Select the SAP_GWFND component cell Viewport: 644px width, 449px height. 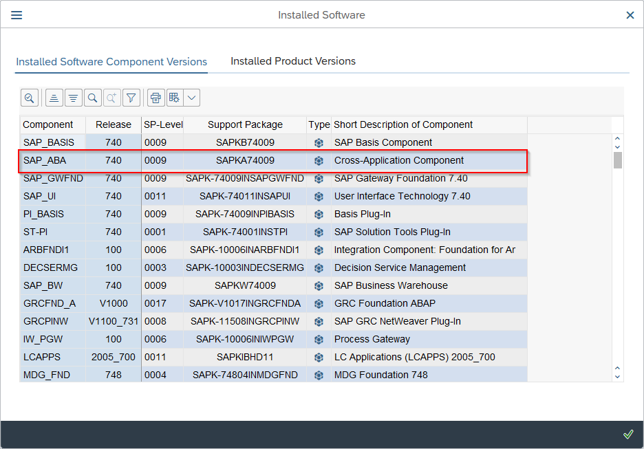click(52, 179)
